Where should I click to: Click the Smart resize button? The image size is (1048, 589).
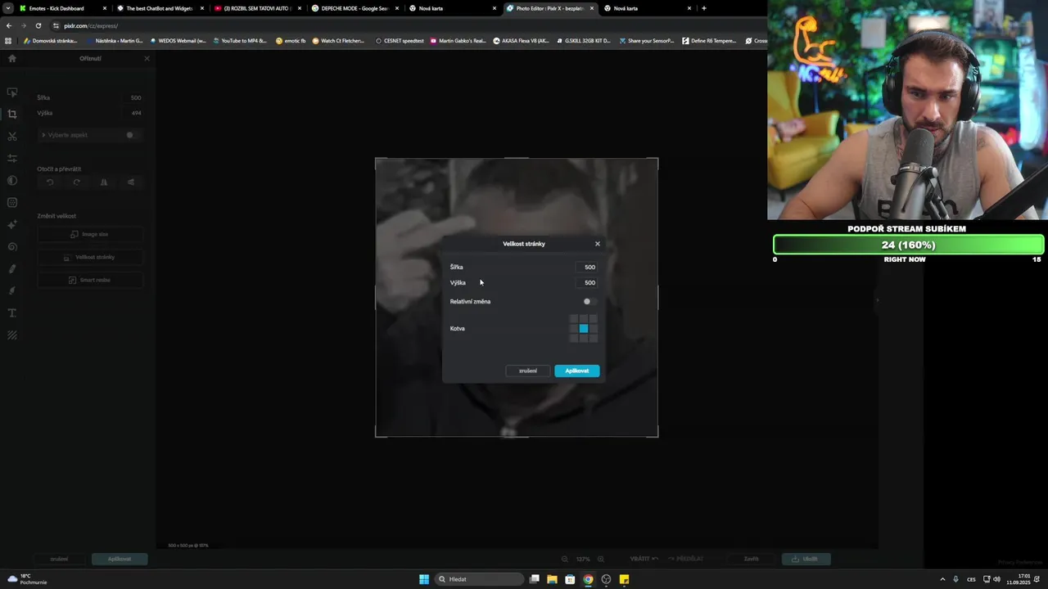(x=89, y=280)
